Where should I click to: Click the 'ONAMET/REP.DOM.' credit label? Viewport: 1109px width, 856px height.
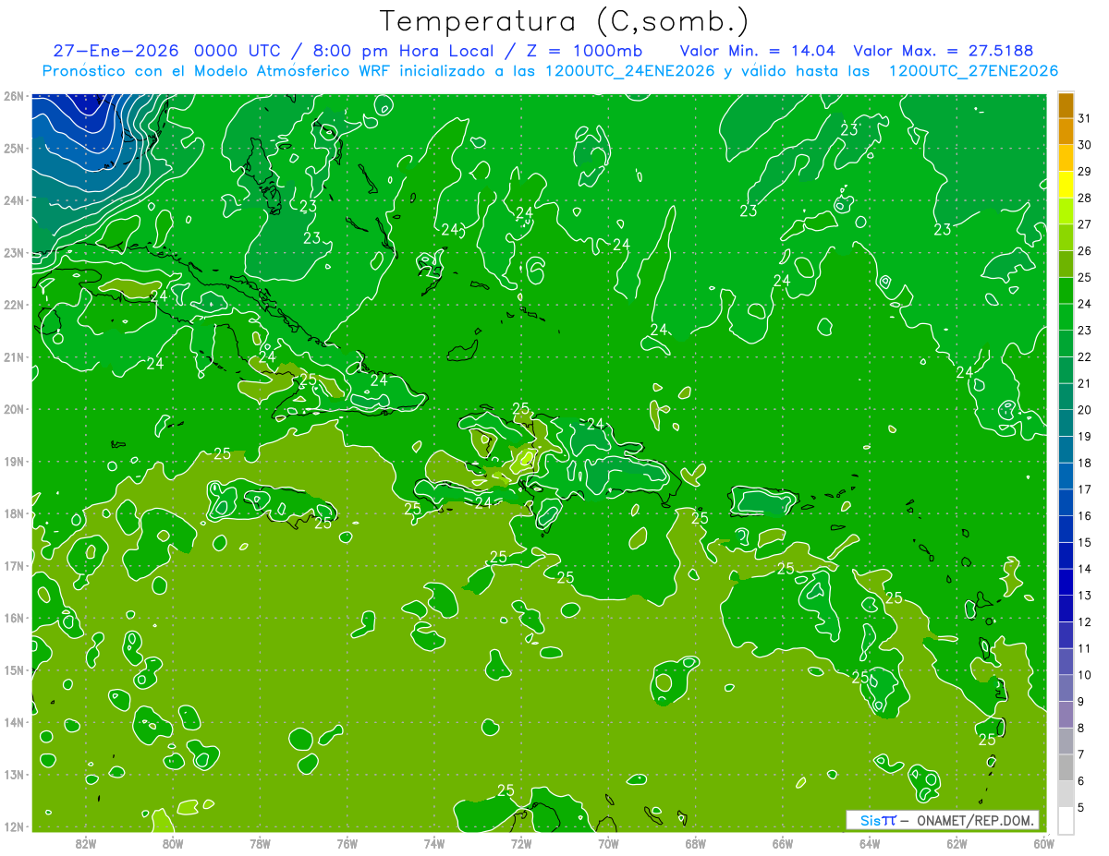976,820
